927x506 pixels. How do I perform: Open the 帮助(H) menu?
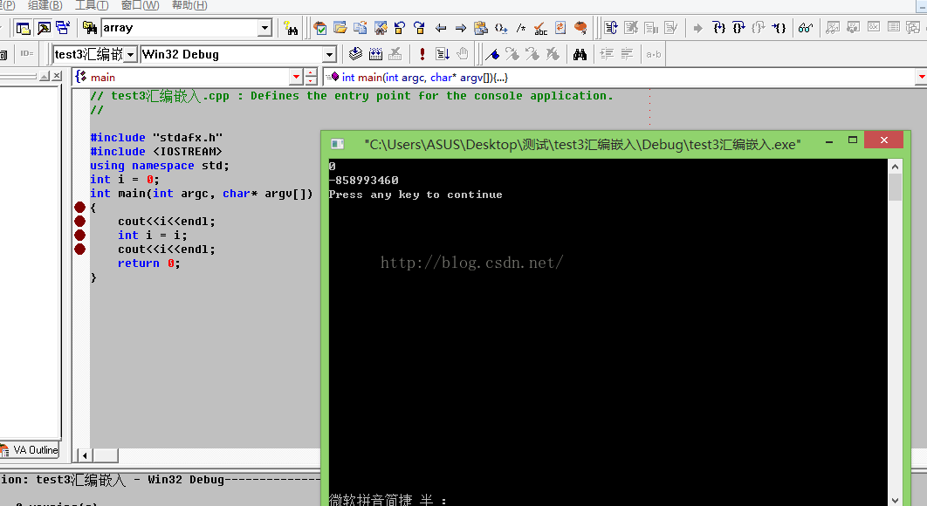[189, 5]
